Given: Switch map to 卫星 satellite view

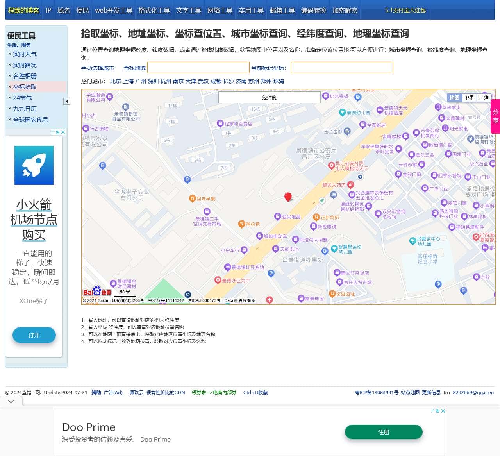Looking at the screenshot, I should (469, 98).
